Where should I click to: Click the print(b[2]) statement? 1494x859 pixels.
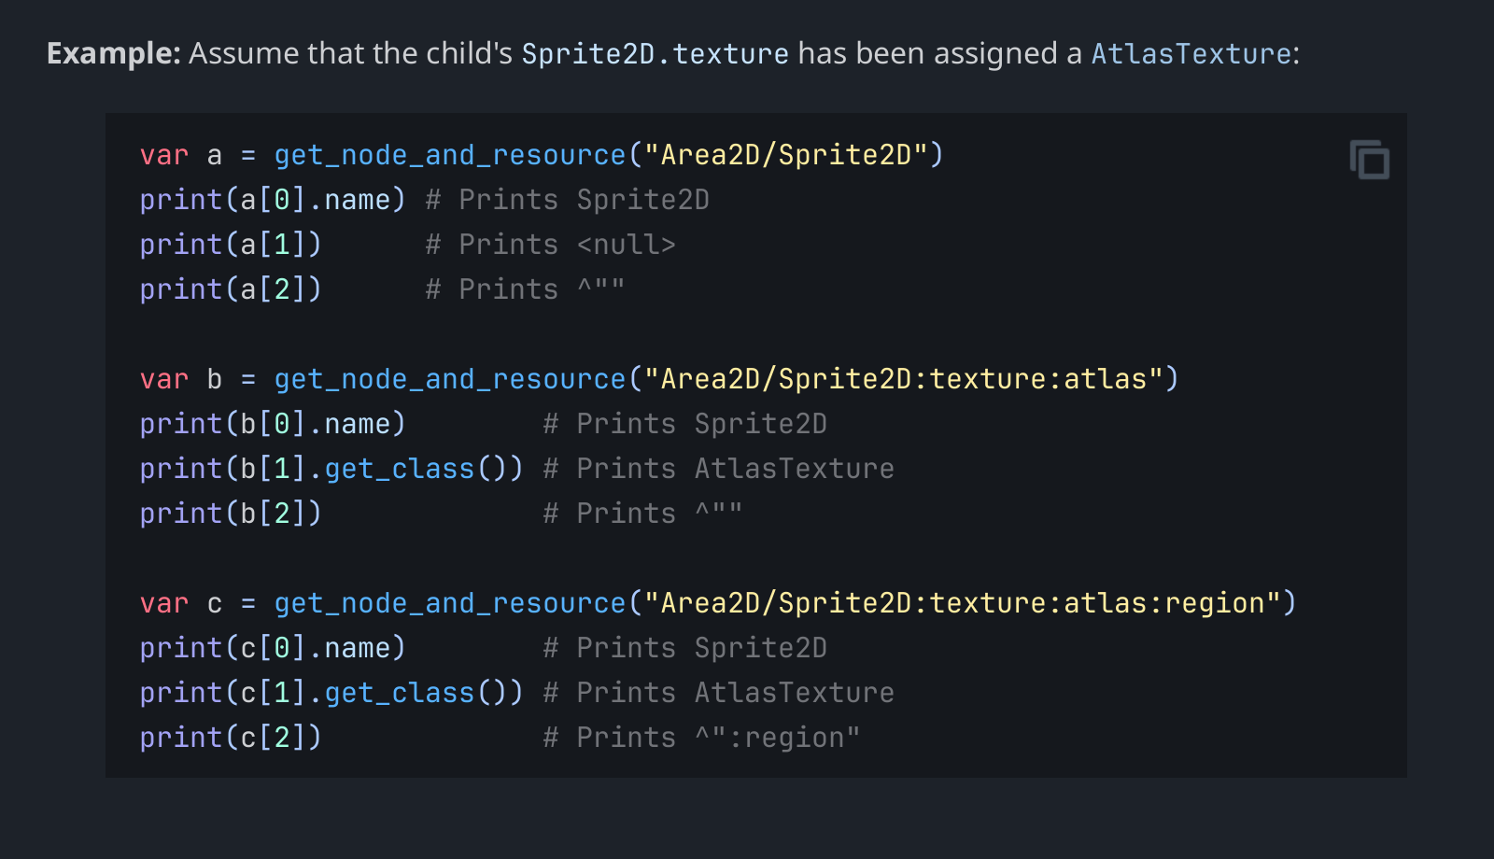tap(230, 514)
